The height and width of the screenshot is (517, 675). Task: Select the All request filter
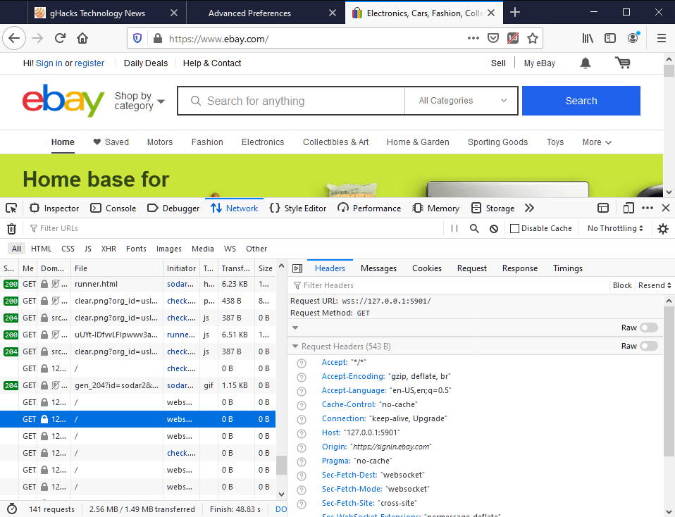[x=16, y=249]
